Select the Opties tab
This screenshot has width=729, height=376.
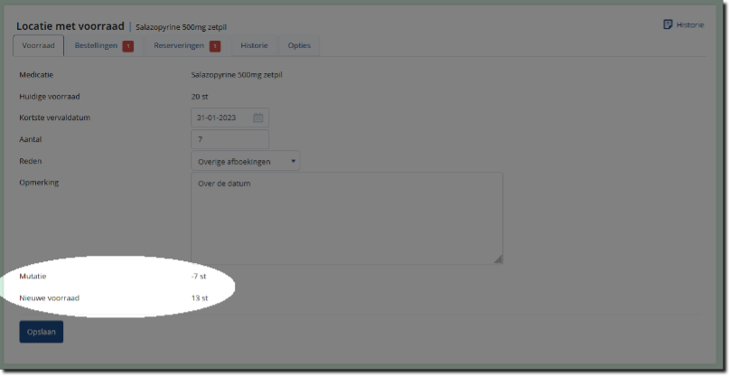coord(299,46)
